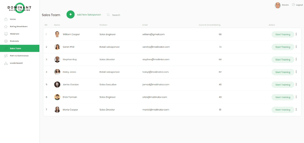Viewport: 304px width, 143px height.
Task: Click Stephen Kay's profile photo
Action: (57, 59)
